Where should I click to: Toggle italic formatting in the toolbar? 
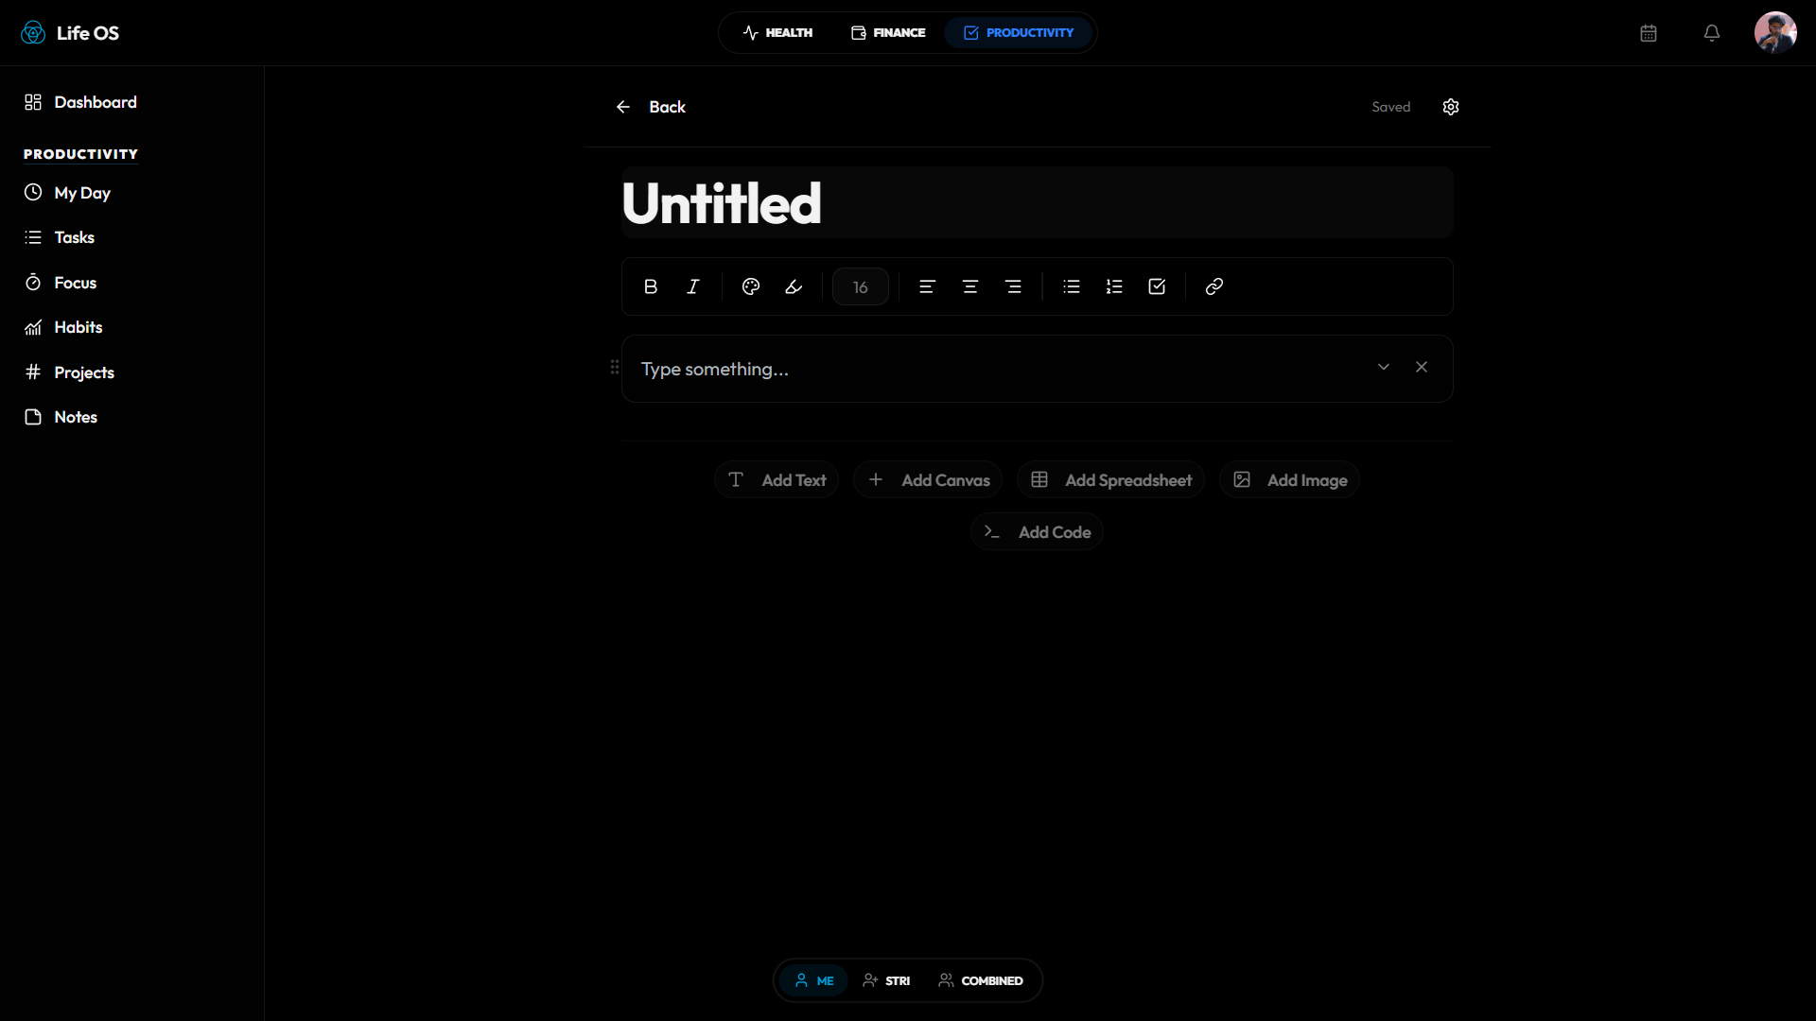tap(693, 286)
